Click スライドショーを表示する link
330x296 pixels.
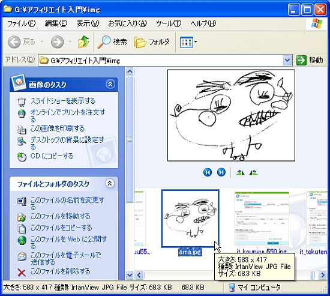tap(63, 101)
